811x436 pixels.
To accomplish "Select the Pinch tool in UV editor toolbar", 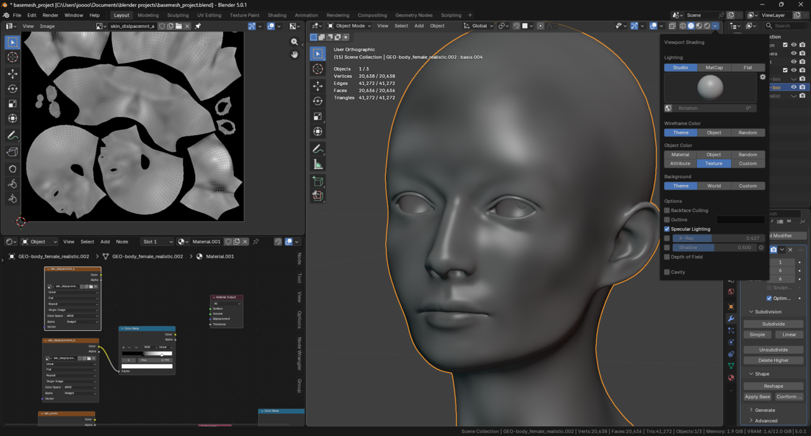I will pyautogui.click(x=13, y=199).
